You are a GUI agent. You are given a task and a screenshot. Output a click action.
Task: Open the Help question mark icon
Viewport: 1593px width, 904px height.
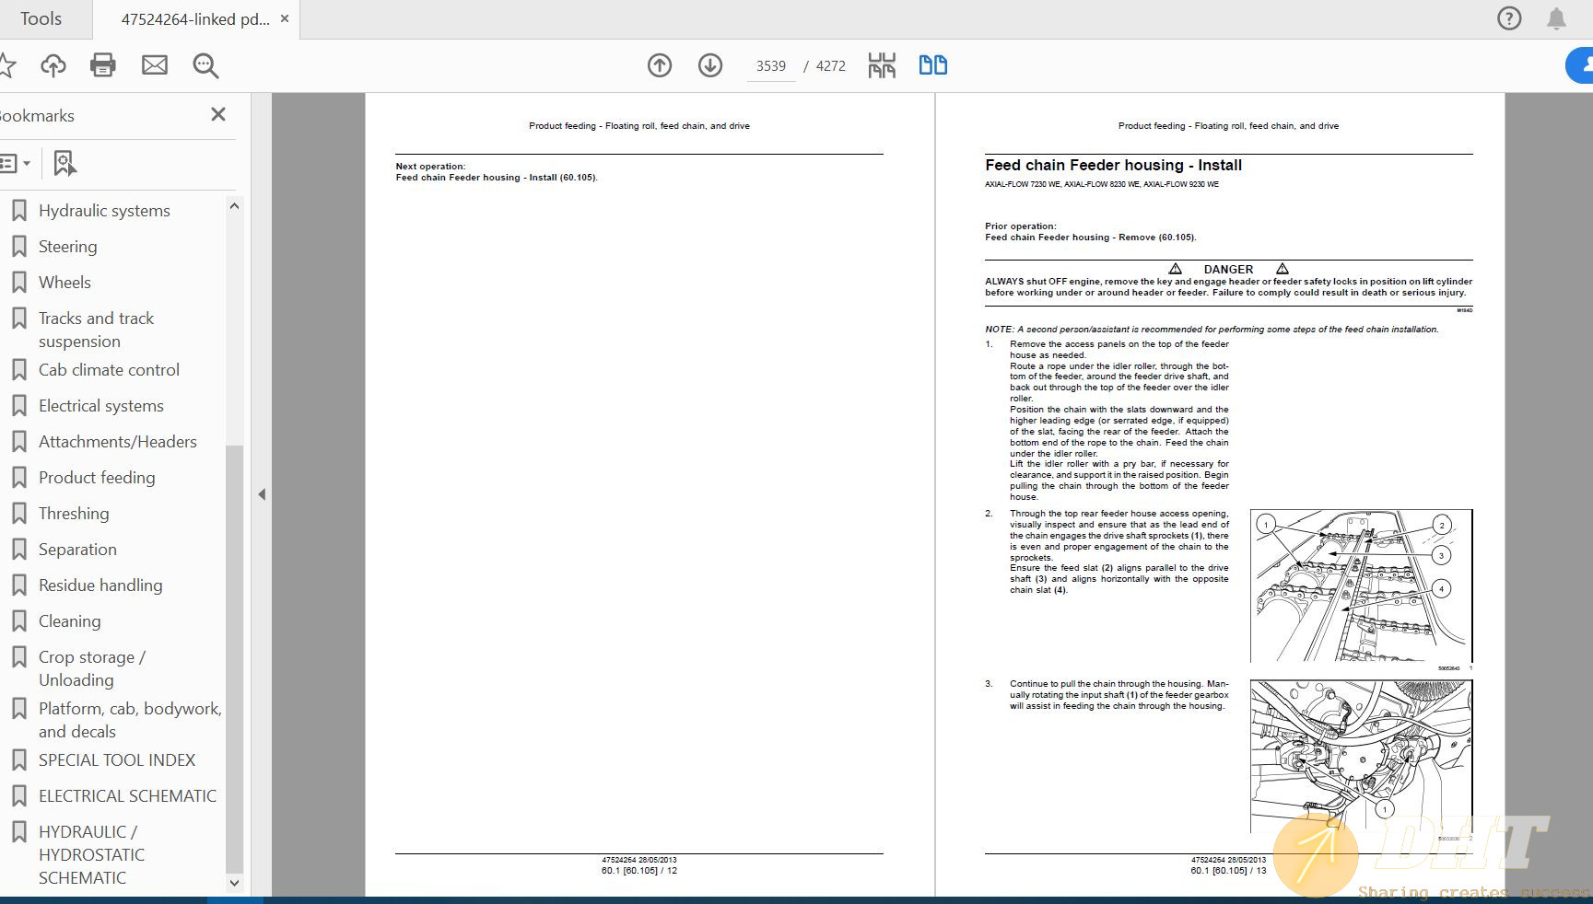[1509, 18]
